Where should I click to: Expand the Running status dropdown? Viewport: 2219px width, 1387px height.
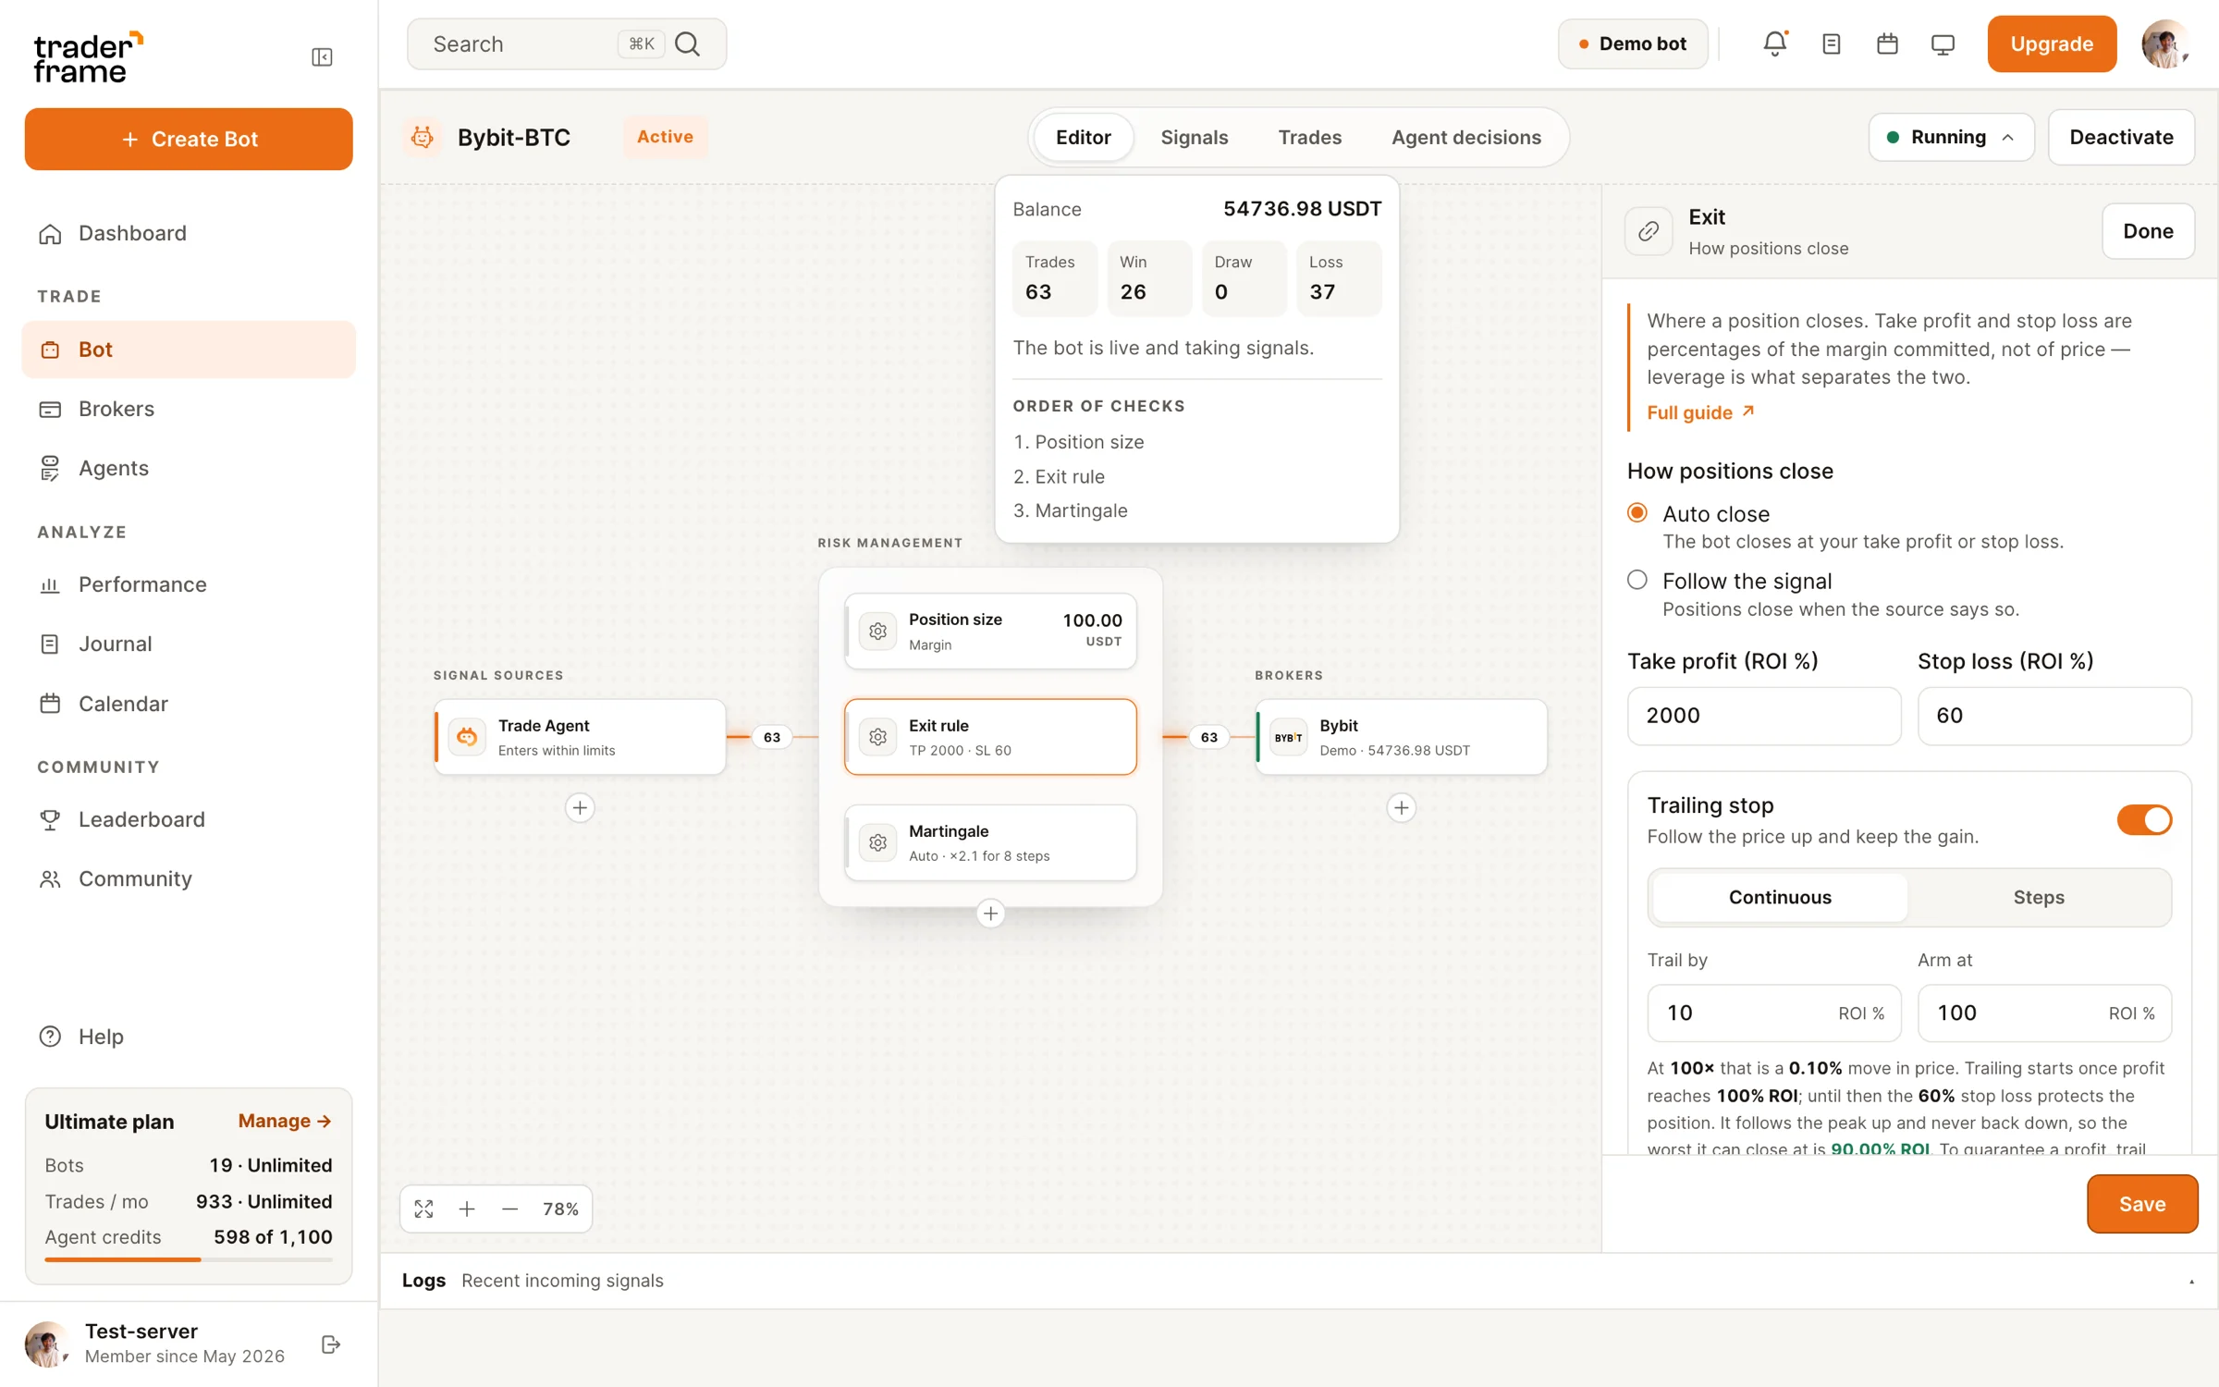1951,137
